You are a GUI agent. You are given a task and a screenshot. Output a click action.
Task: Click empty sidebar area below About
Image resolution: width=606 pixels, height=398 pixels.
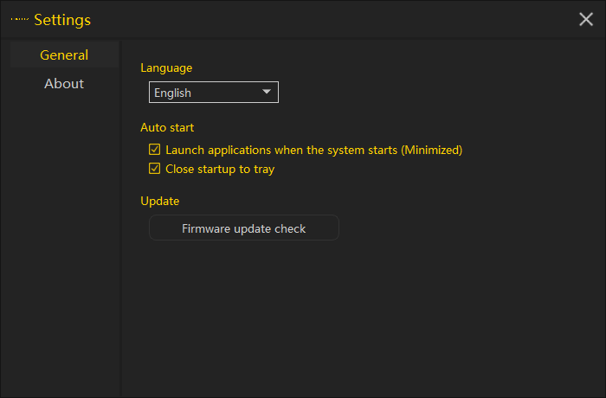pyautogui.click(x=64, y=242)
